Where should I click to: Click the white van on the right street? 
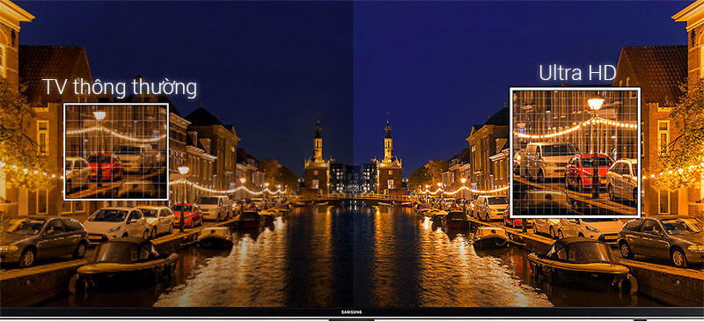(x=490, y=208)
